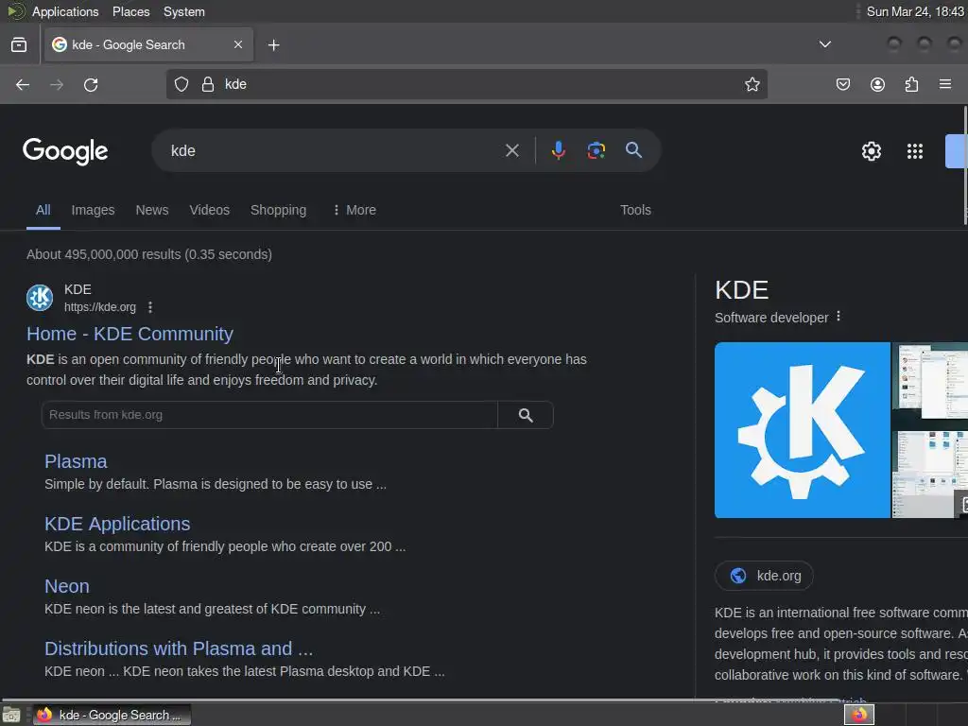Open Firefox tracking protection shield icon

point(181,84)
